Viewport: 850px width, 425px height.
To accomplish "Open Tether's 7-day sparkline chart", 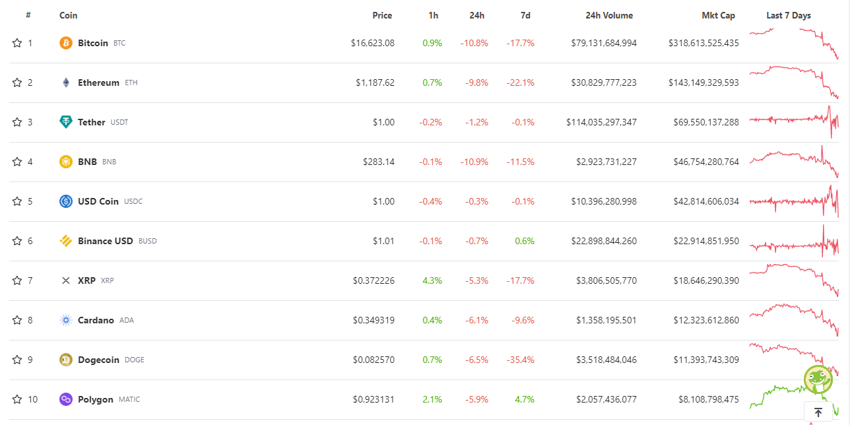I will (794, 121).
